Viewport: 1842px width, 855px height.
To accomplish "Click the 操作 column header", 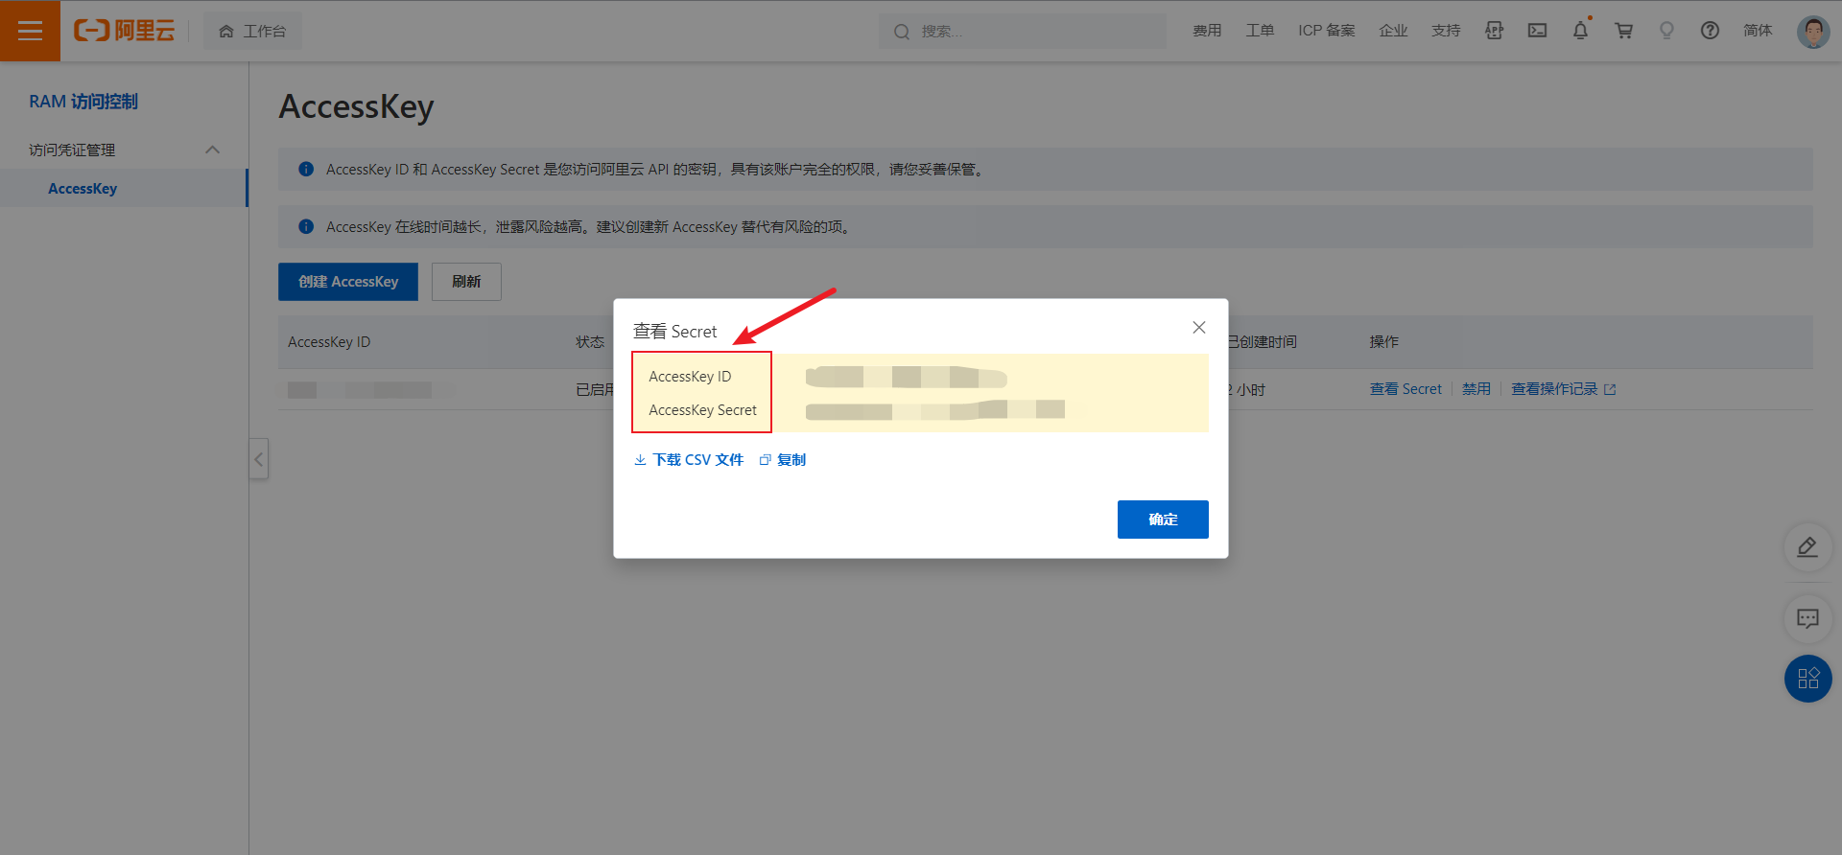I will click(1383, 342).
